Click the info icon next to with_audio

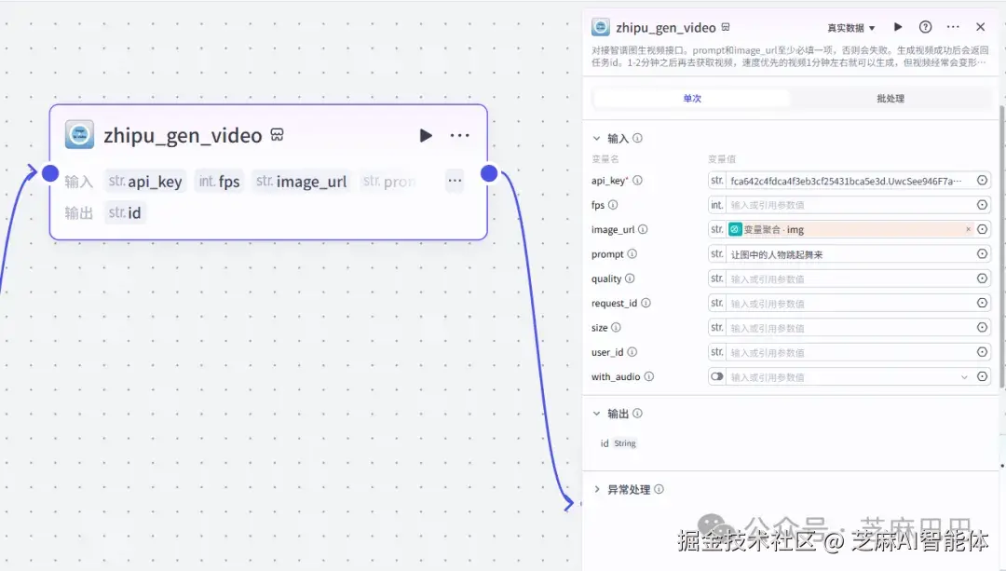(x=648, y=376)
